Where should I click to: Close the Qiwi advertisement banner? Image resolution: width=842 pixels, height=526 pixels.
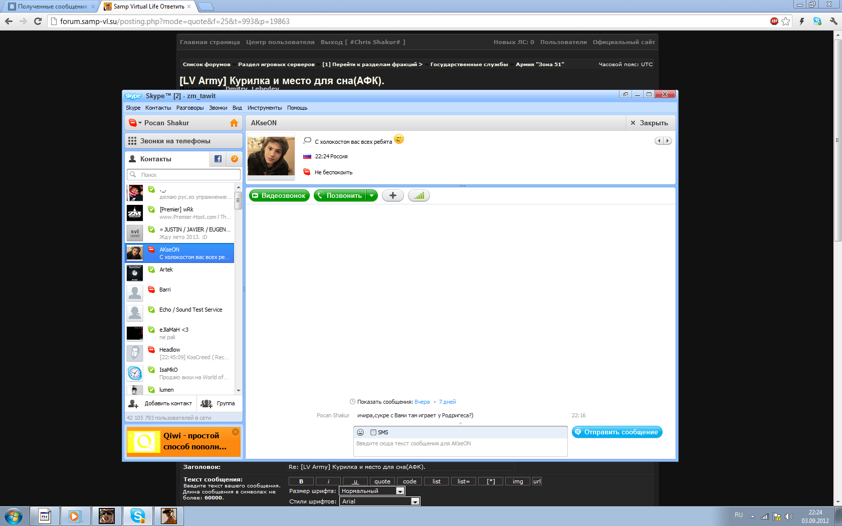pos(236,432)
